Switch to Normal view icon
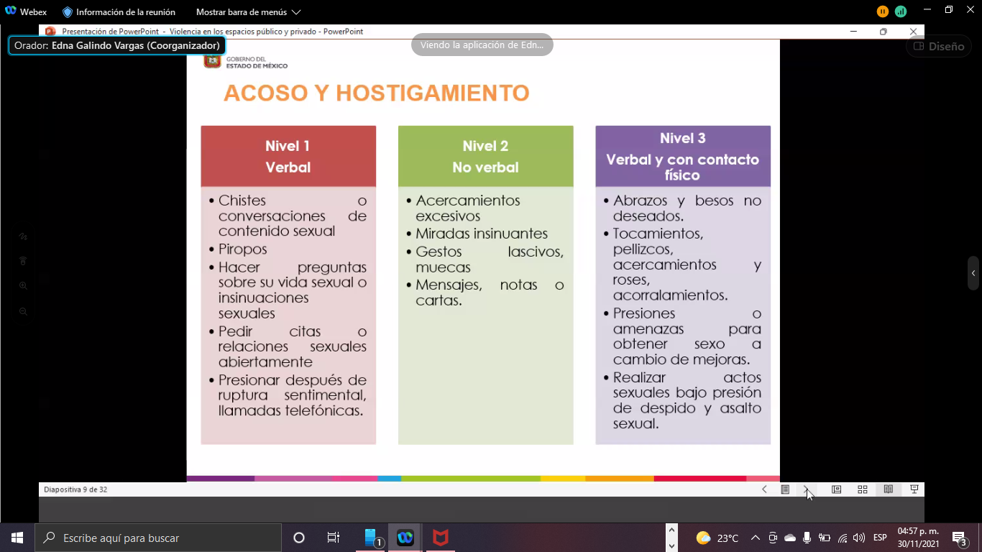The image size is (982, 552). [x=837, y=489]
